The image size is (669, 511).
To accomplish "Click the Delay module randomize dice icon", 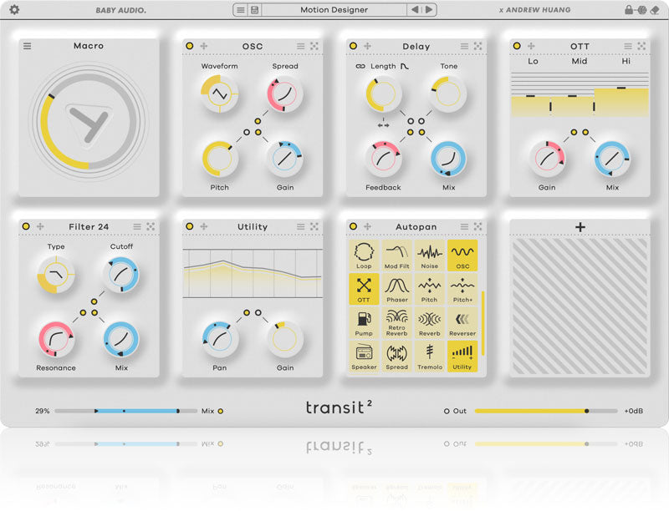I will pyautogui.click(x=477, y=46).
